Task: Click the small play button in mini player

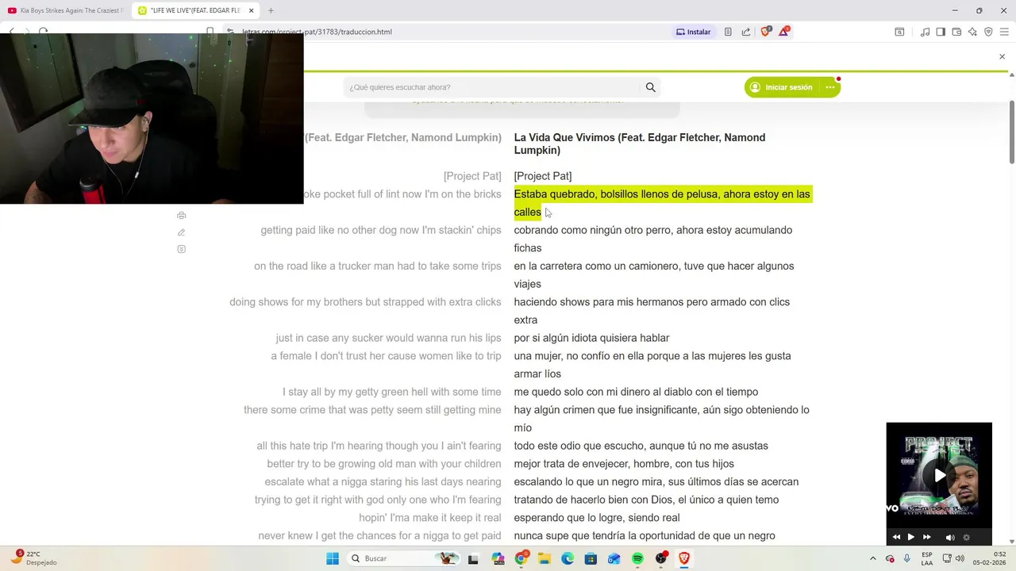Action: (911, 538)
